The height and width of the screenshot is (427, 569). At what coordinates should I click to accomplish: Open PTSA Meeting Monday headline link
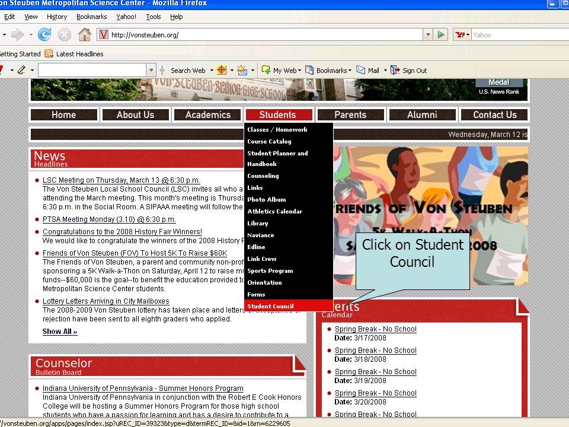[109, 219]
